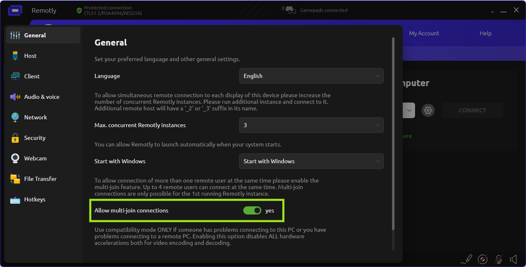Screen dimensions: 526x267
Task: Open the Host settings section
Action: (x=30, y=56)
